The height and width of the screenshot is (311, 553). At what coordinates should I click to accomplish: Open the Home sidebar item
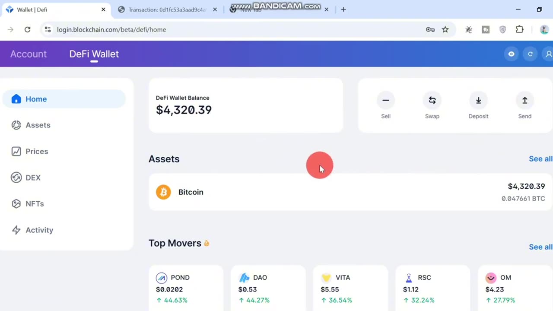[64, 99]
